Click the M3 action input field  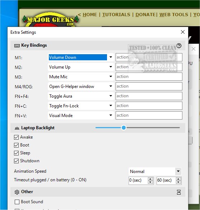pos(149,76)
